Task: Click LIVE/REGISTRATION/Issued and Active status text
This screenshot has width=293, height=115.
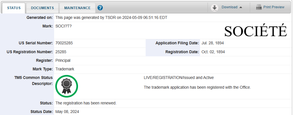Action: point(179,78)
